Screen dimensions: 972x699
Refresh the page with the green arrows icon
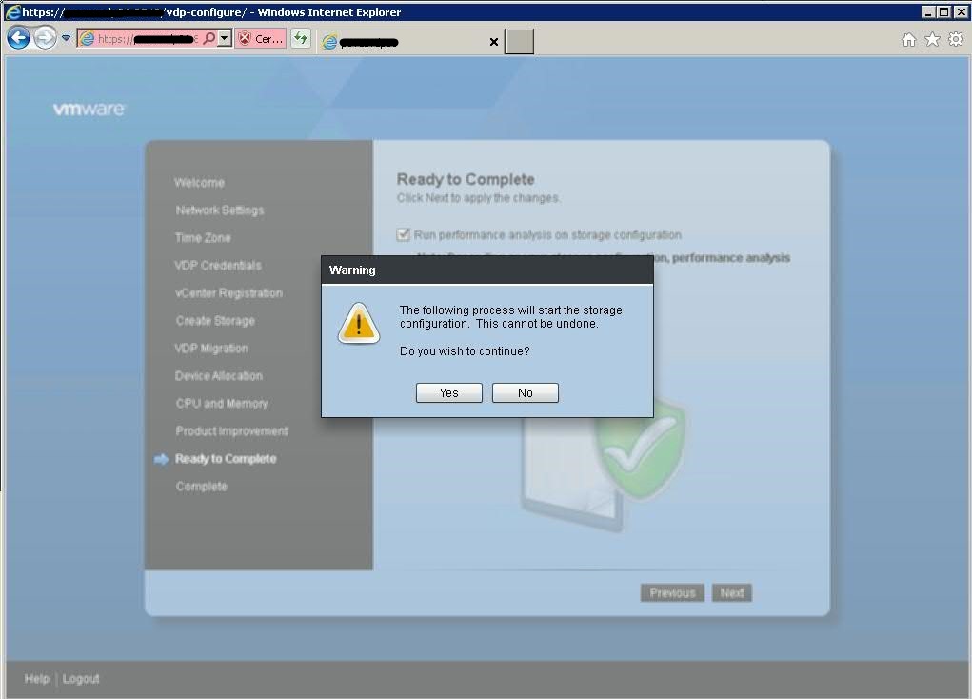[301, 38]
